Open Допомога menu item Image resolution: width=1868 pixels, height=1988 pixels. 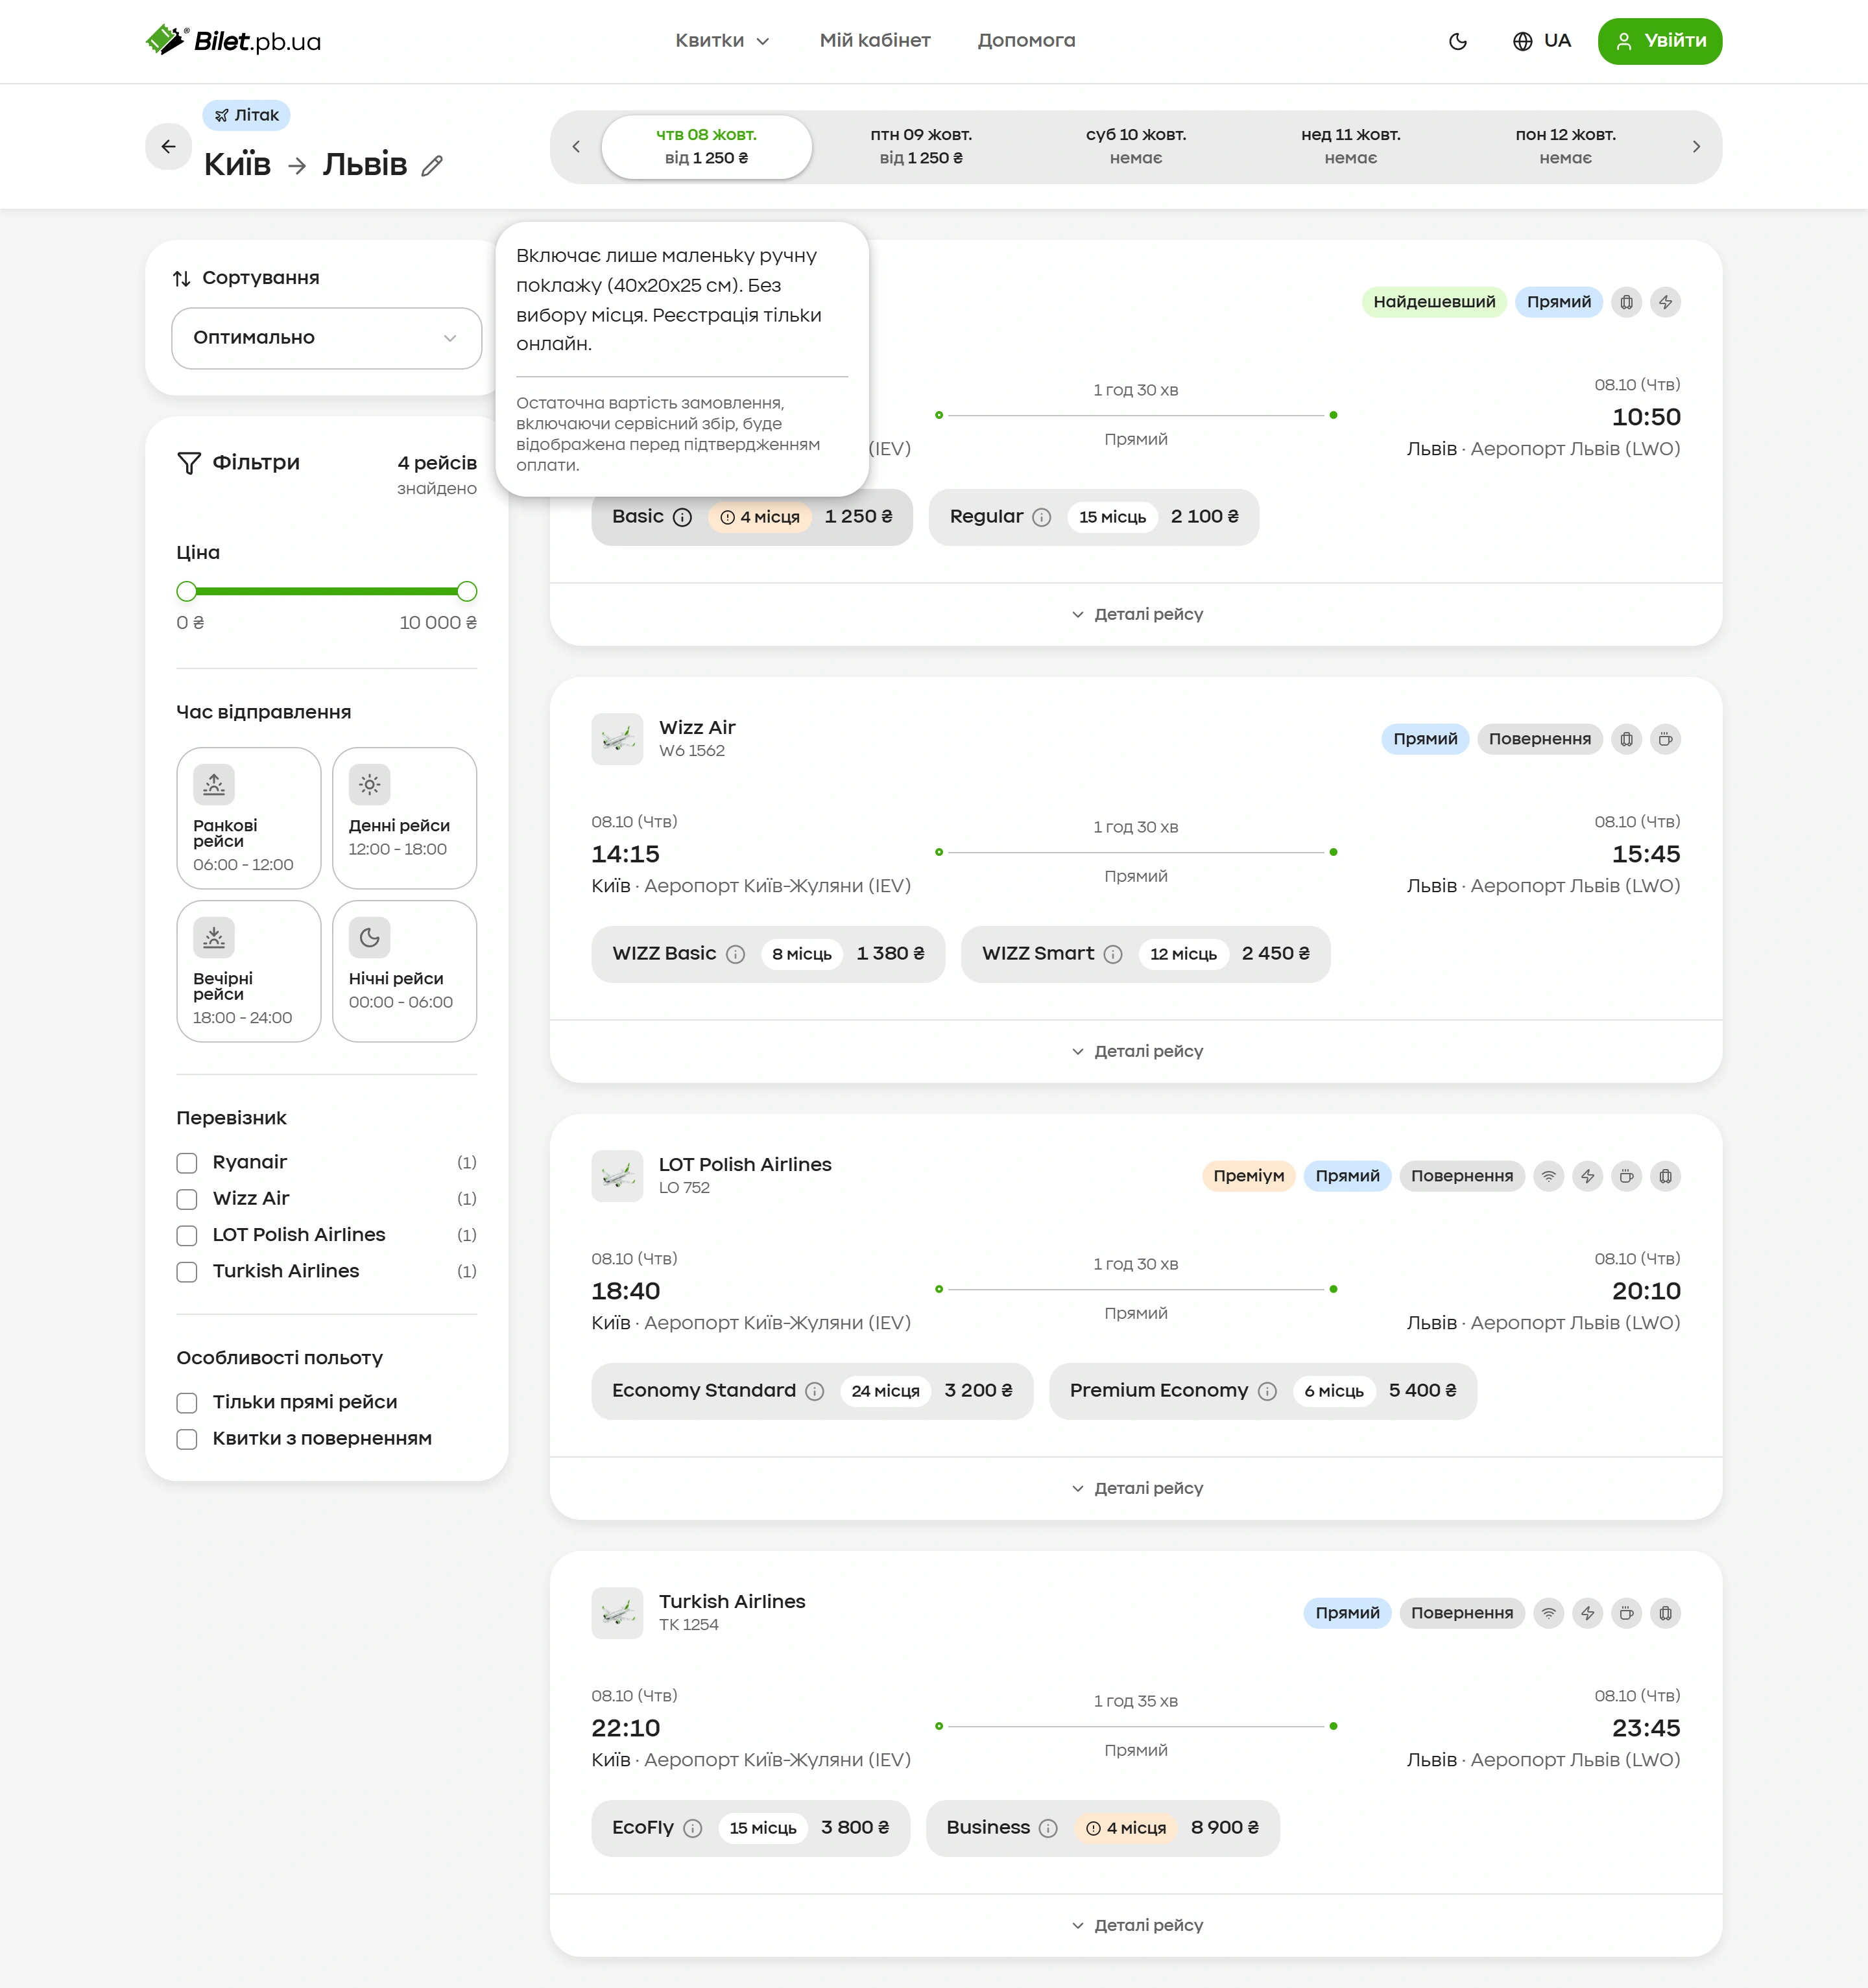1027,41
